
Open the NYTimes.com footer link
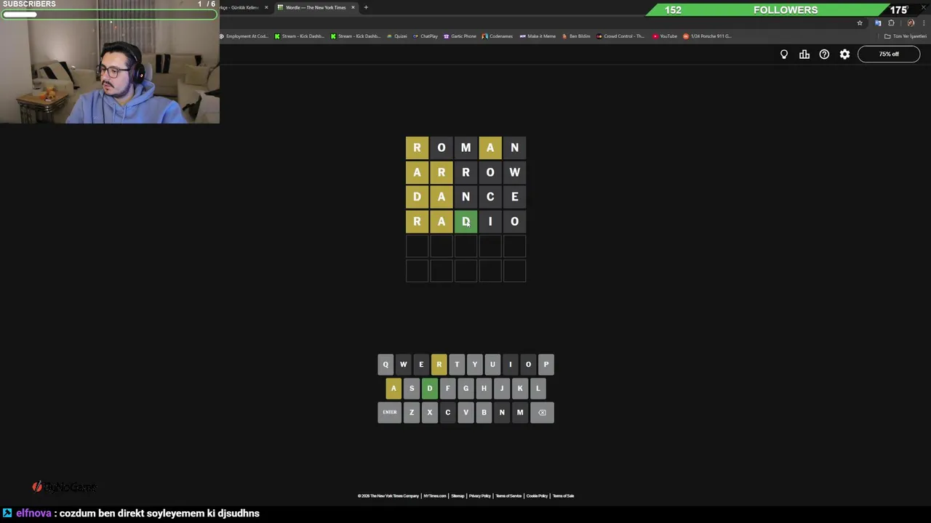pyautogui.click(x=435, y=496)
